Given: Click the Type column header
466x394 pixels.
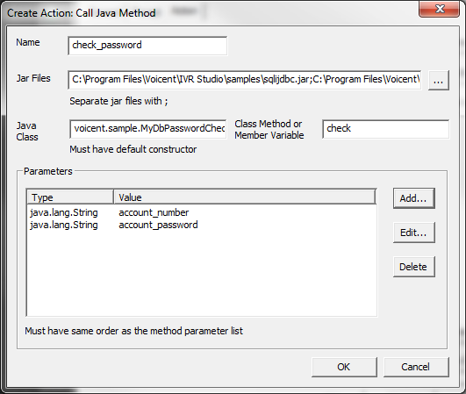Looking at the screenshot, I should point(70,197).
